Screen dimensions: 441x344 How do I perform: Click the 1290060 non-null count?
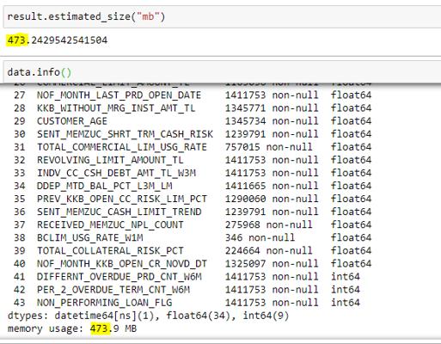(272, 199)
